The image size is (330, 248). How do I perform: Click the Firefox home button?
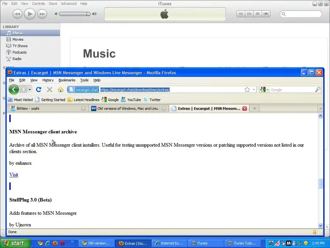(x=61, y=90)
